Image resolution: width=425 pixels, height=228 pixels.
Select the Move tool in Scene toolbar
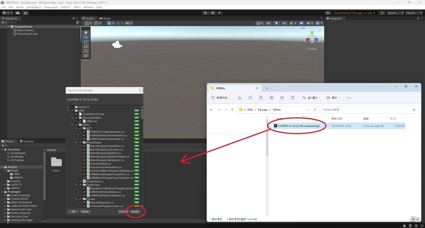[86, 37]
